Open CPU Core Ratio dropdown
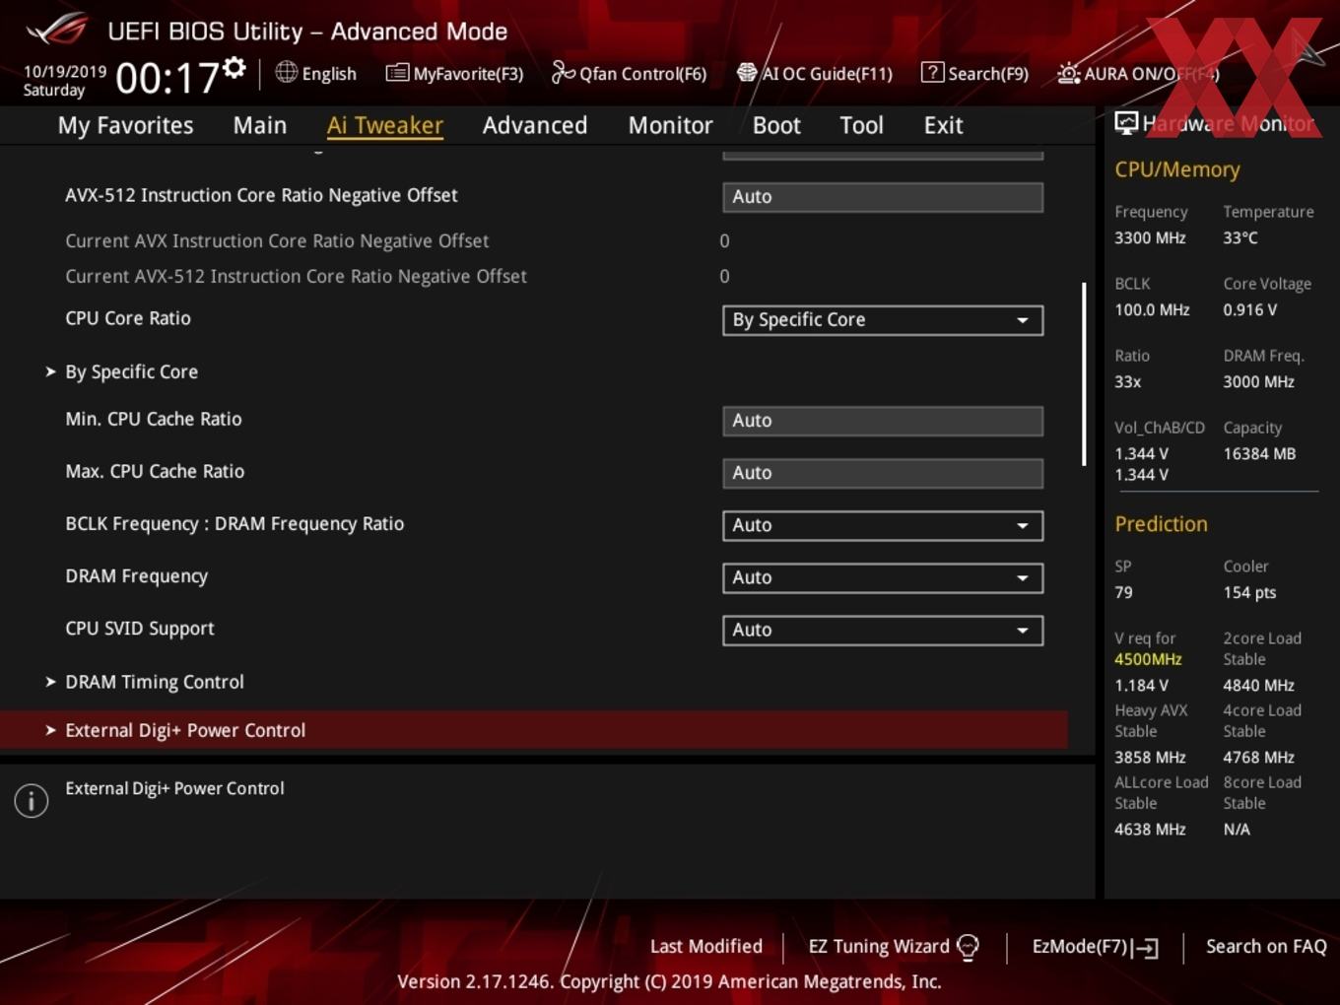 [x=883, y=320]
